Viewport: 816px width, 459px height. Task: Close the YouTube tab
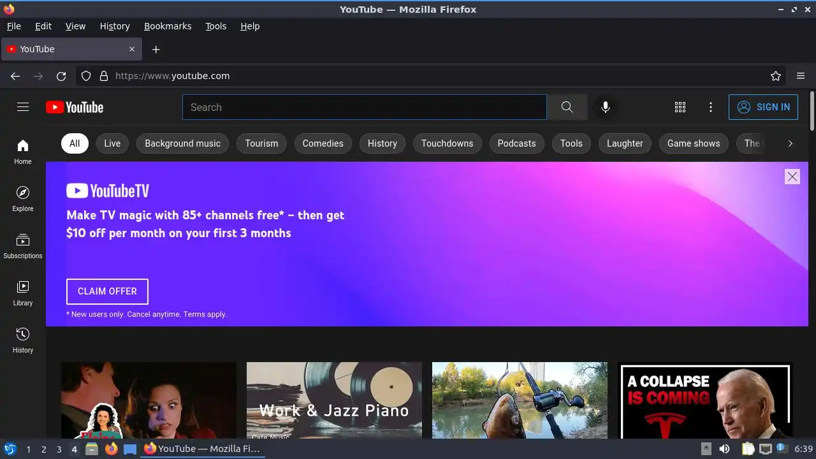(132, 49)
